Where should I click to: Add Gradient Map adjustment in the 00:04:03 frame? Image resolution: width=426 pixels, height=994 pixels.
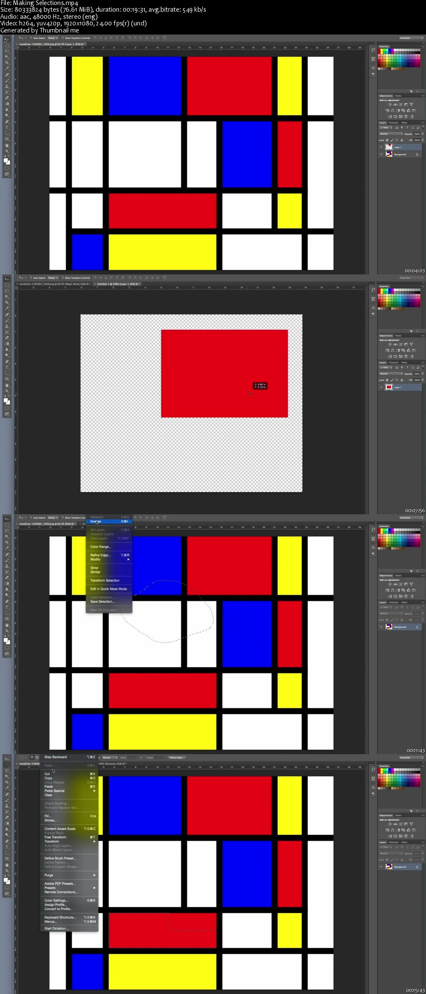[411, 117]
